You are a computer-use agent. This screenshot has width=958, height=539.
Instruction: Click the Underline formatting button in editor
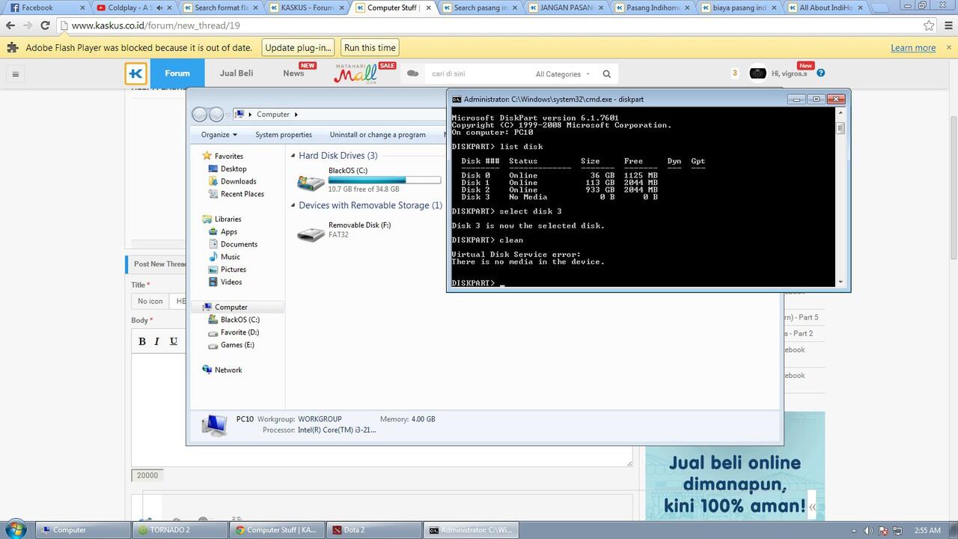click(x=174, y=341)
